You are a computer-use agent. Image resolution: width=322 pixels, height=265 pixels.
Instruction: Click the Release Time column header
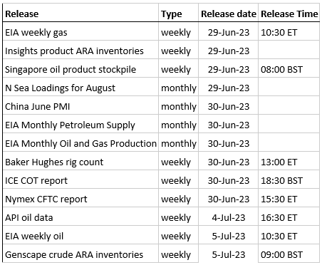tap(289, 14)
